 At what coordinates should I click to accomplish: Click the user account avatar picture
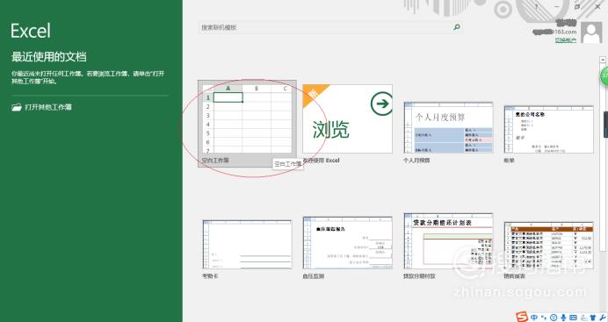pos(591,32)
